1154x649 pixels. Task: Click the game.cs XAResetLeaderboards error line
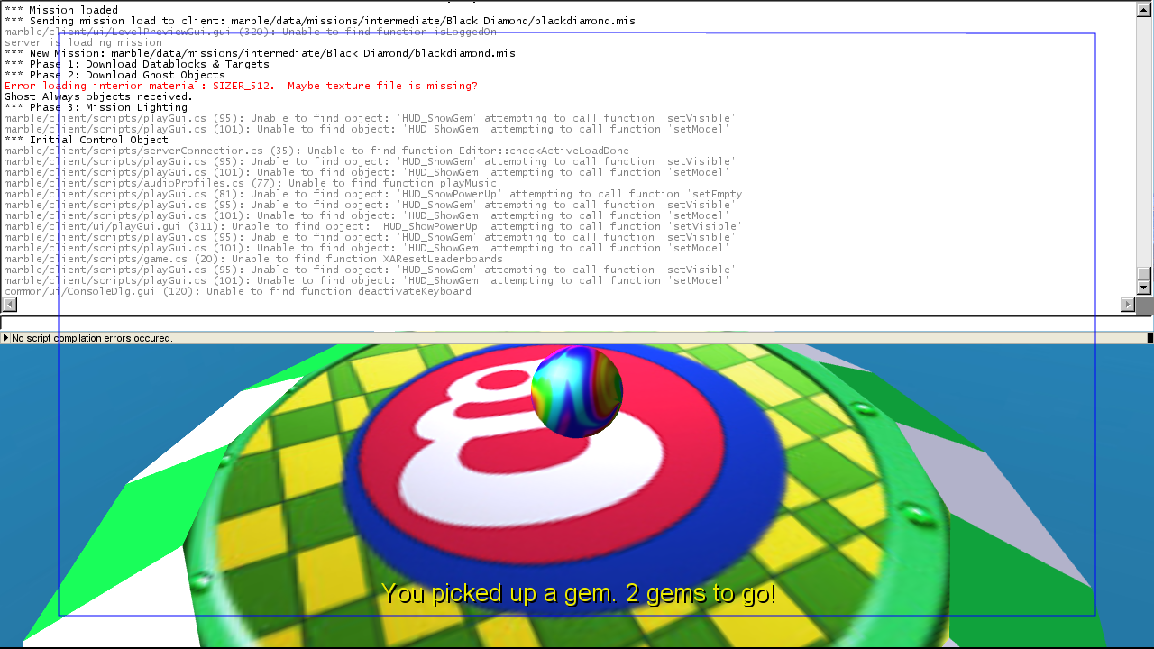tap(253, 259)
